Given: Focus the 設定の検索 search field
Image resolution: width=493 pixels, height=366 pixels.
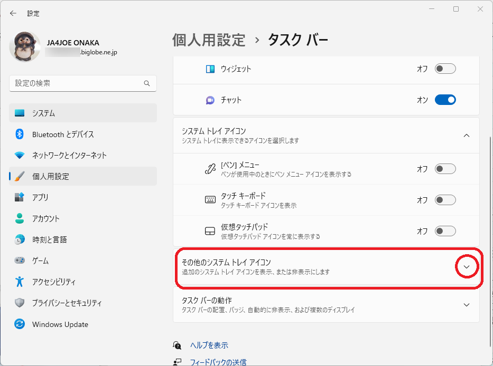Looking at the screenshot, I should tap(83, 83).
